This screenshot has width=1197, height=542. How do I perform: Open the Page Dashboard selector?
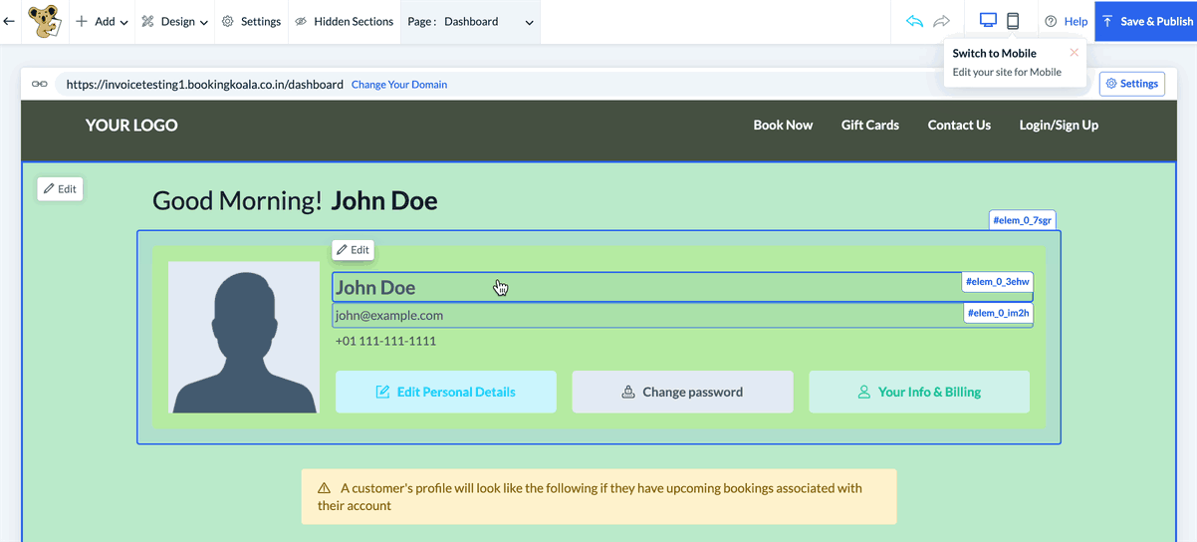[x=471, y=21]
